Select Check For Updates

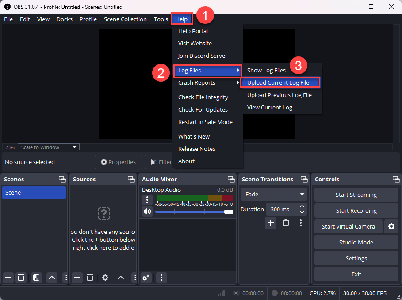pyautogui.click(x=207, y=110)
